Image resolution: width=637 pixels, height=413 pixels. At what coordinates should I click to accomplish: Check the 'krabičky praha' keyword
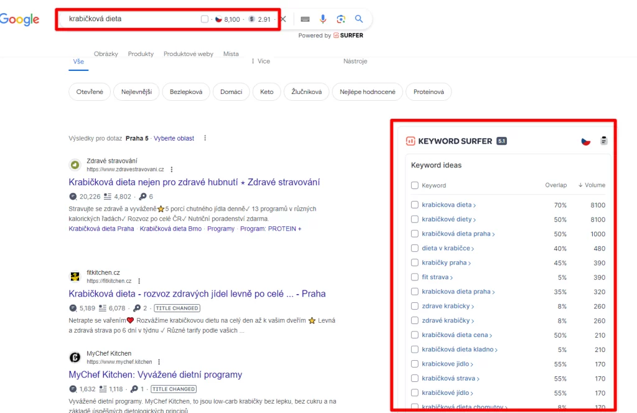(x=414, y=262)
